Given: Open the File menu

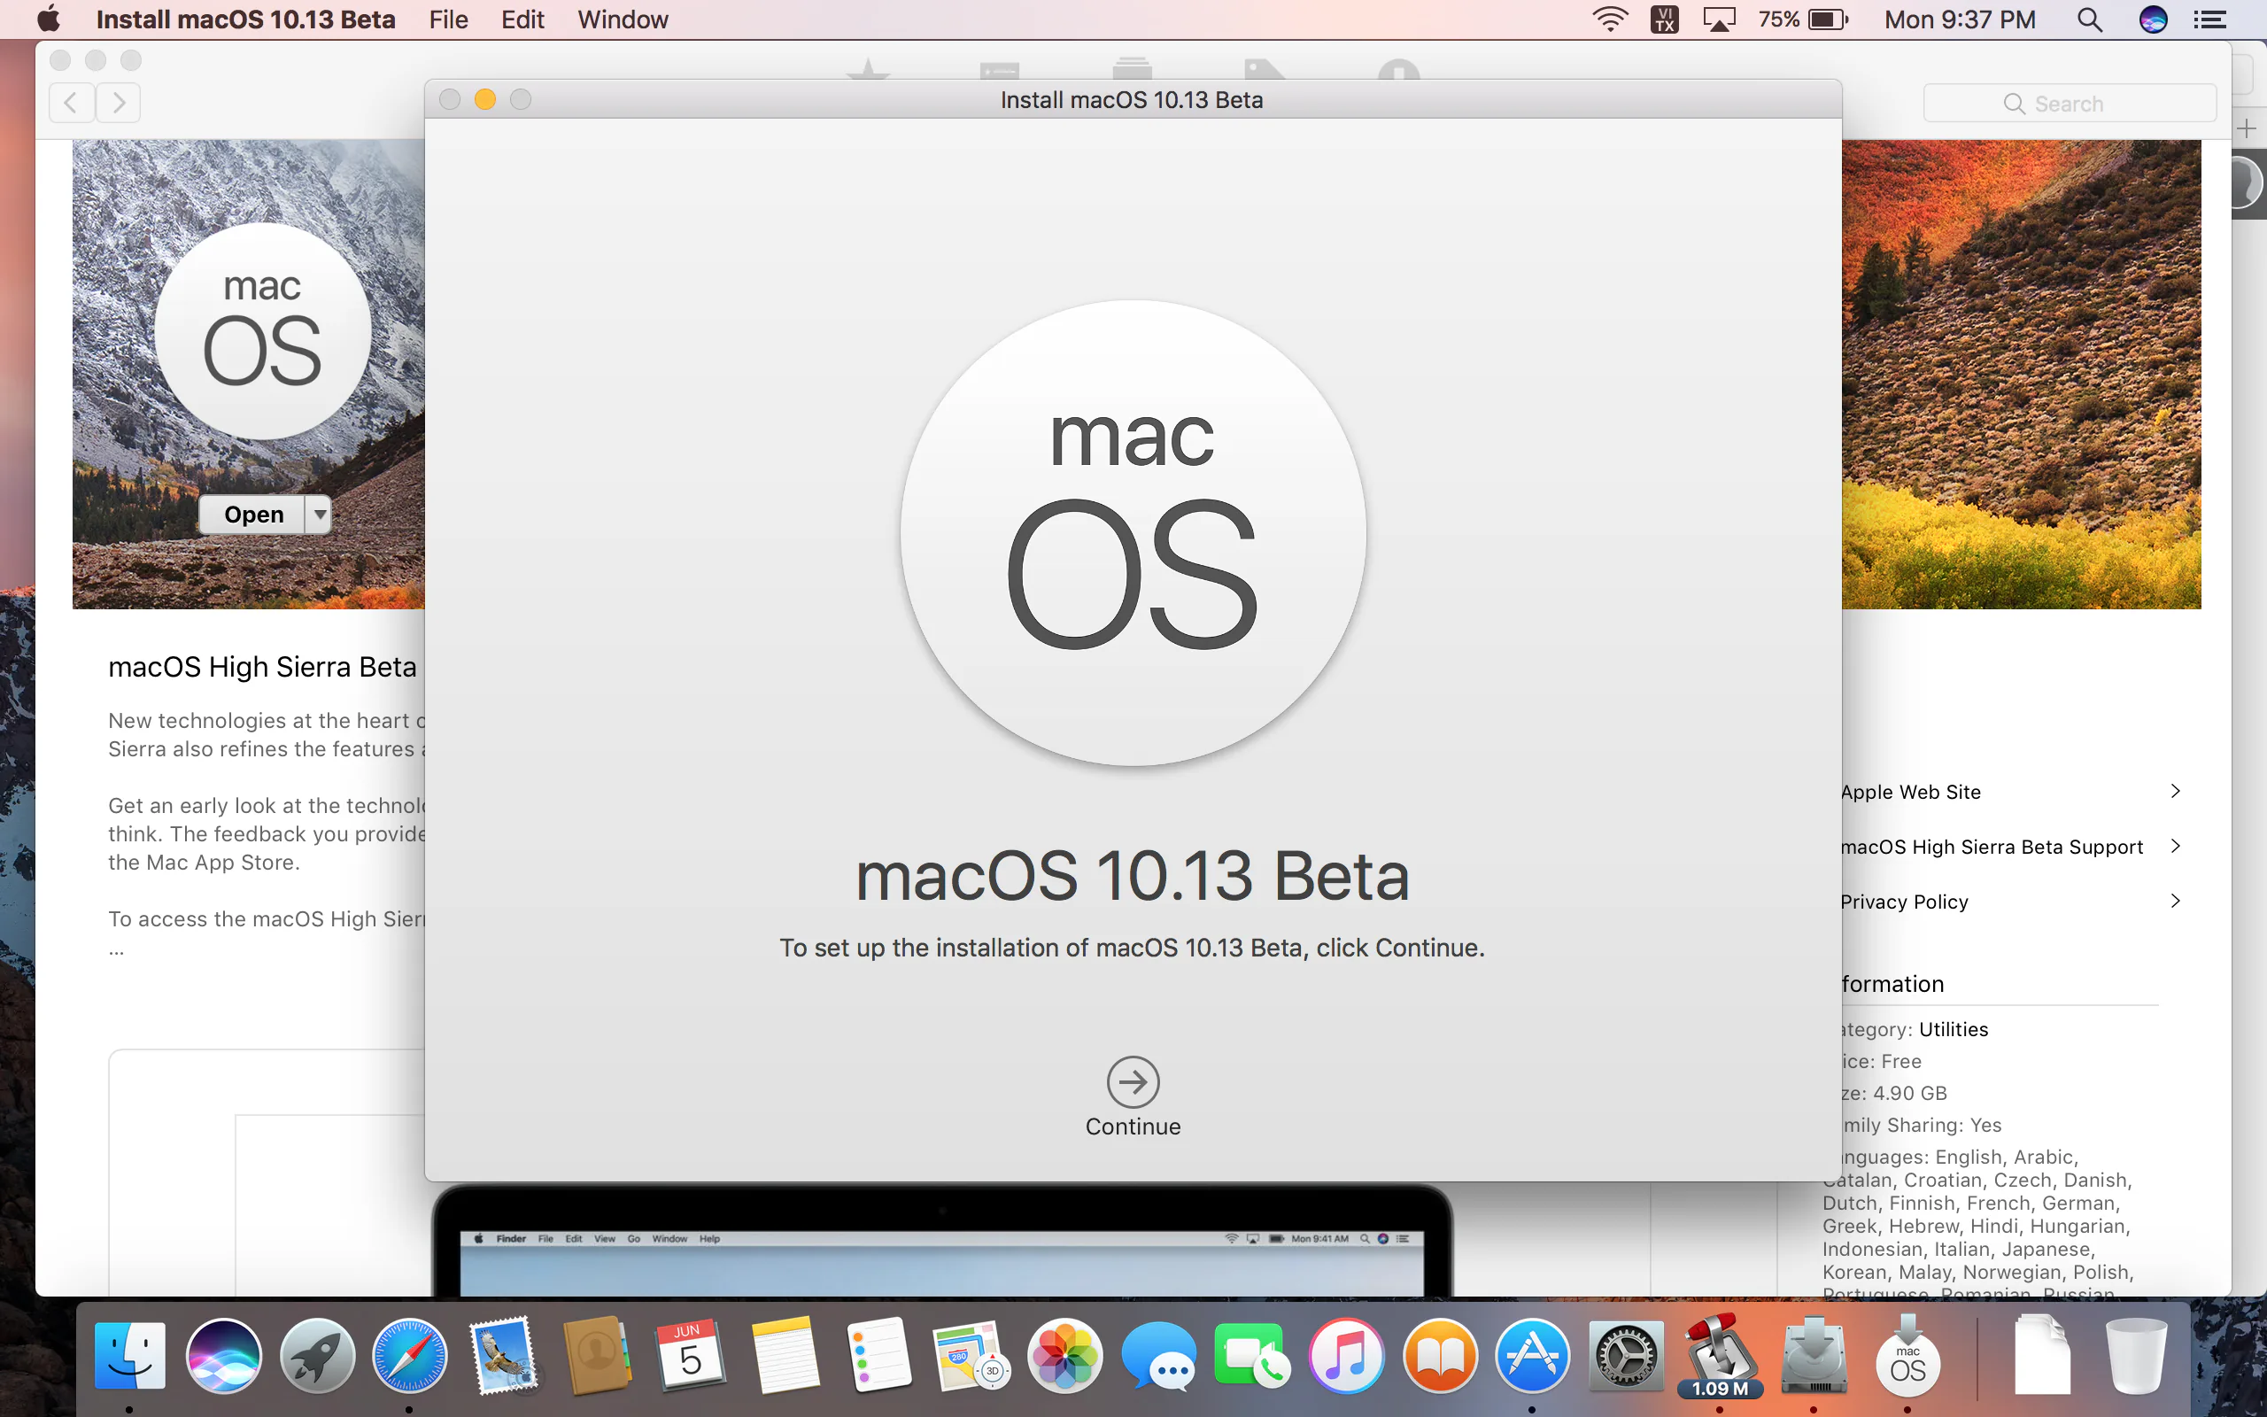Looking at the screenshot, I should (x=449, y=19).
